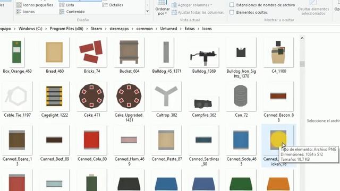
Task: Navigate to Program Files (x86) breadcrumb
Action: click(x=66, y=29)
